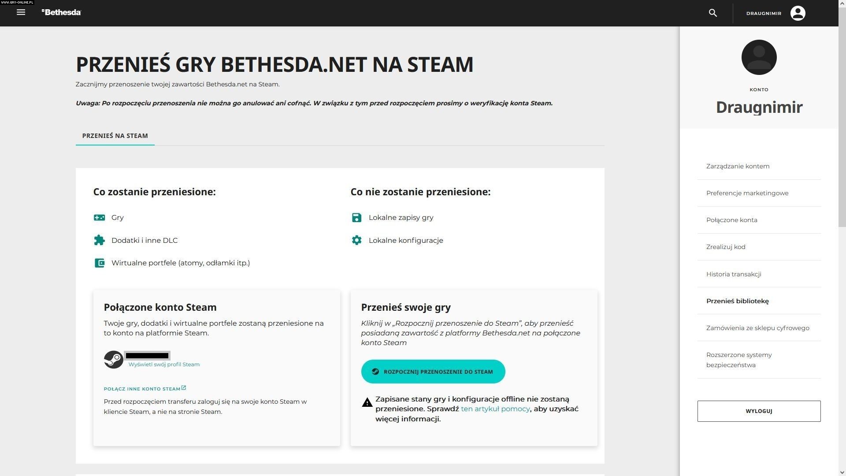Open the hamburger menu
The image size is (846, 476).
click(21, 12)
